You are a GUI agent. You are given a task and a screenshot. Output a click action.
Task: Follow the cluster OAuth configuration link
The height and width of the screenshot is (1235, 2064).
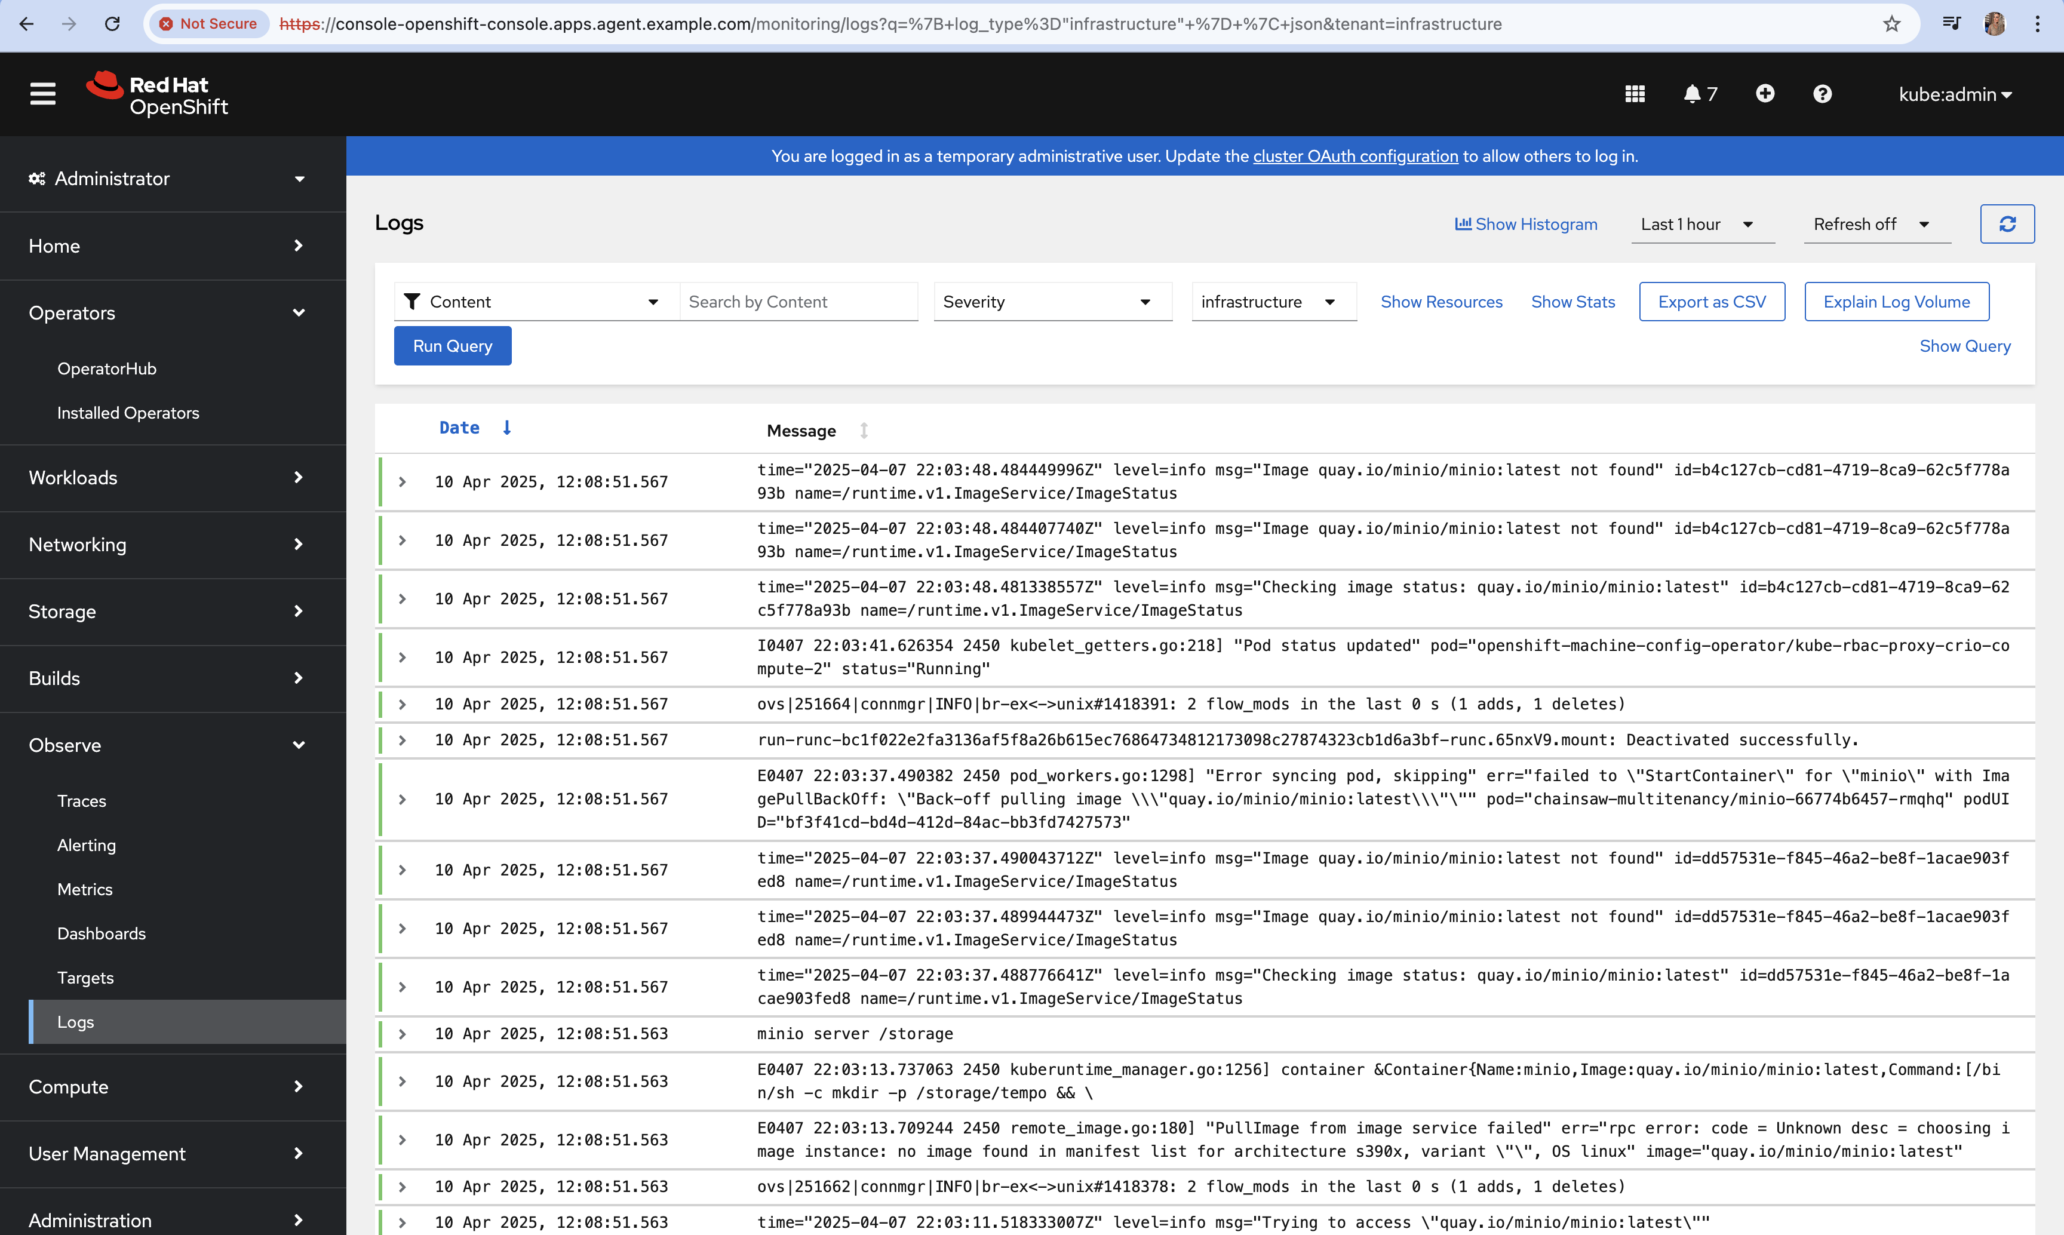click(1355, 156)
